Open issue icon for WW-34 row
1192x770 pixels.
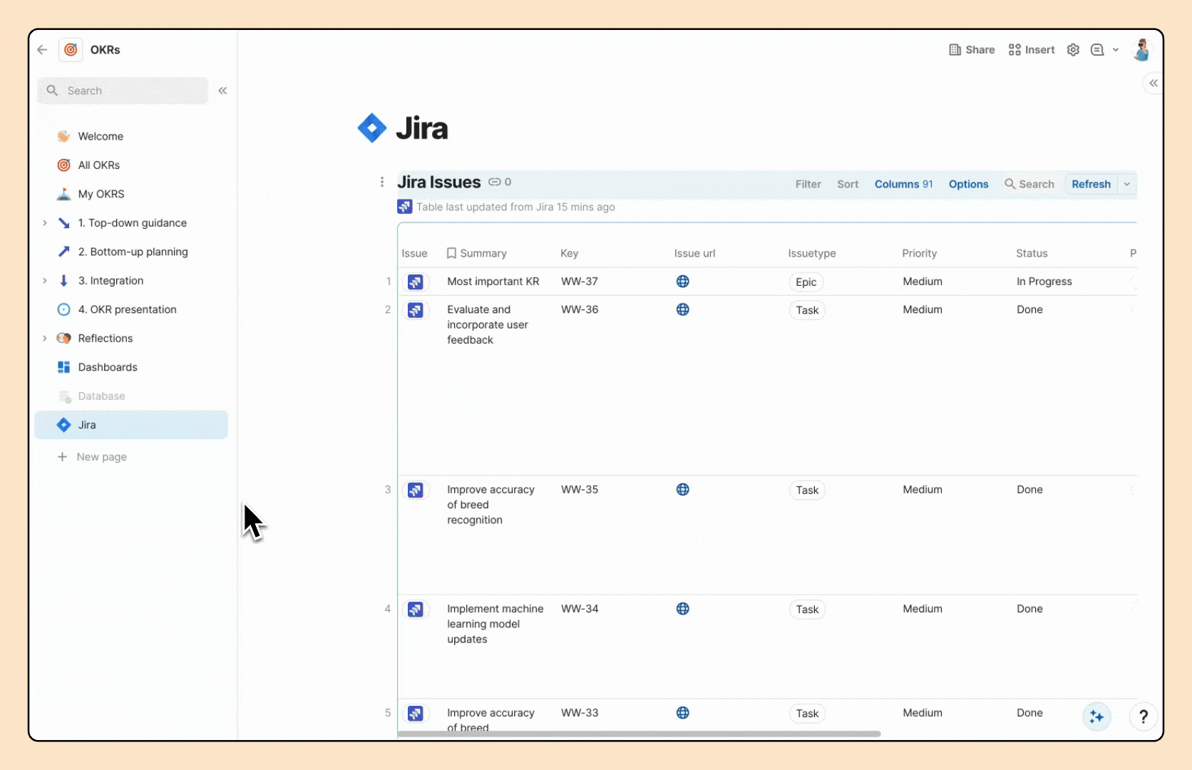(x=416, y=610)
